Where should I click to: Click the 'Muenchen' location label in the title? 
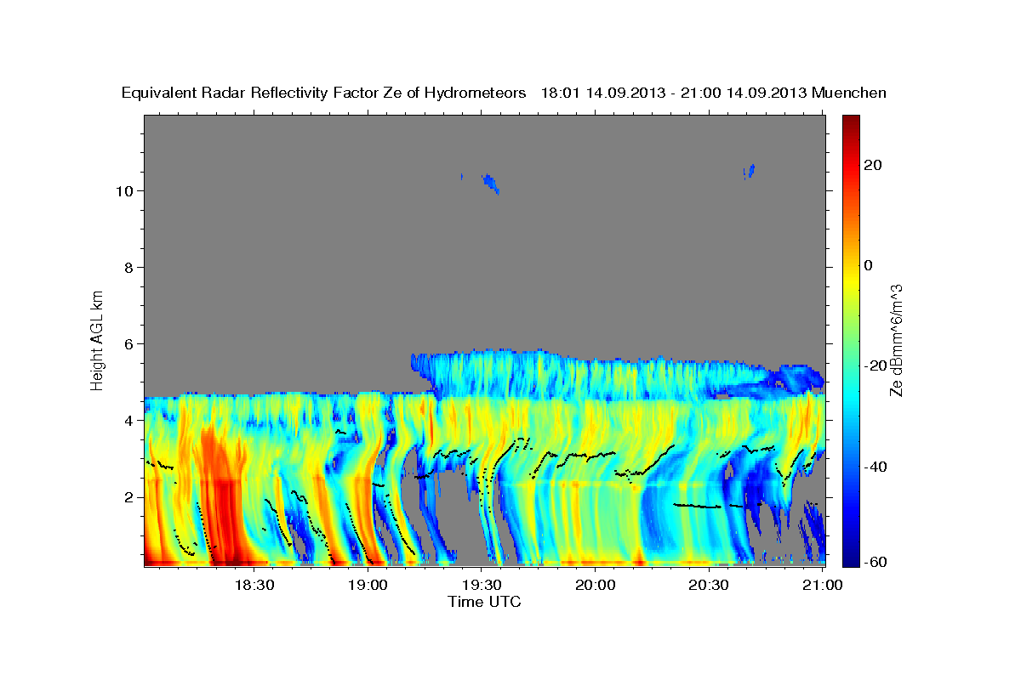pyautogui.click(x=849, y=93)
